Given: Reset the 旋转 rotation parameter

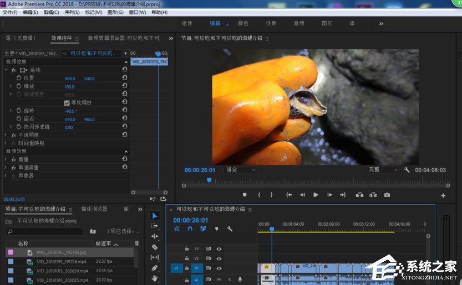Looking at the screenshot, I should pyautogui.click(x=124, y=111).
